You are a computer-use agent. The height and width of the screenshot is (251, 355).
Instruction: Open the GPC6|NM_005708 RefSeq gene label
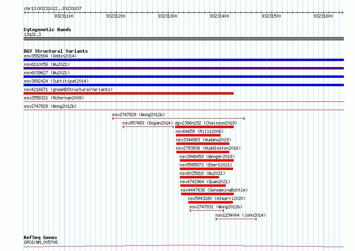click(x=41, y=242)
